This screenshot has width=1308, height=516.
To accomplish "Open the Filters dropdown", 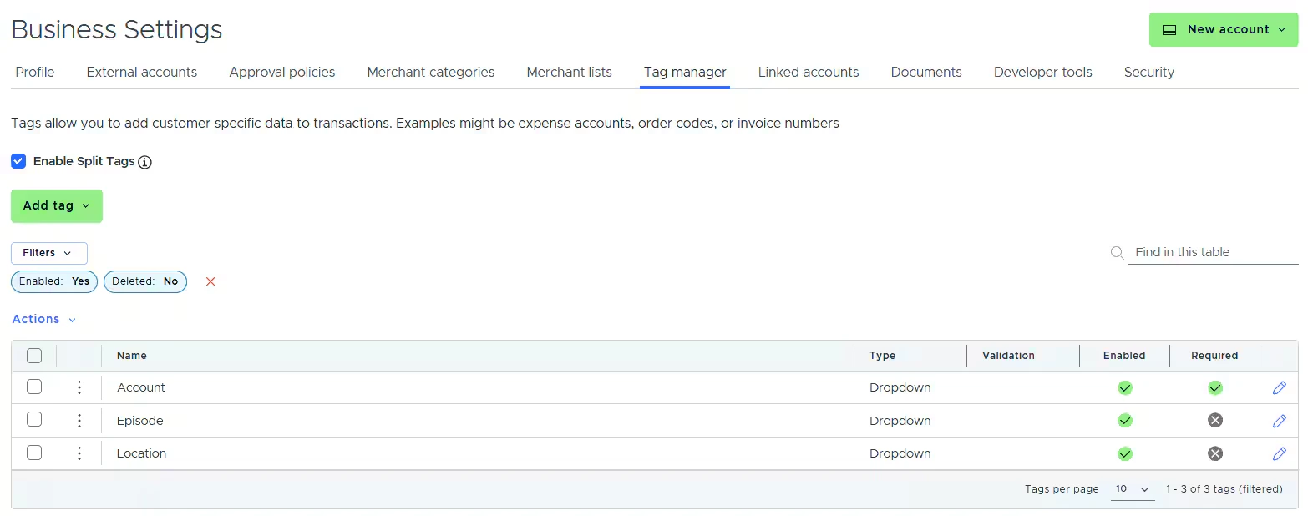I will [49, 253].
